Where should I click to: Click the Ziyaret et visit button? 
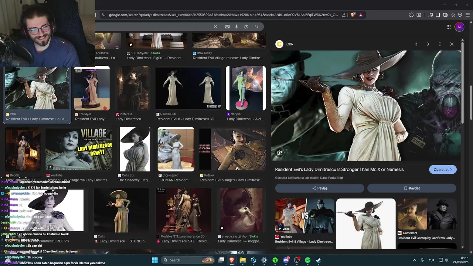[443, 170]
